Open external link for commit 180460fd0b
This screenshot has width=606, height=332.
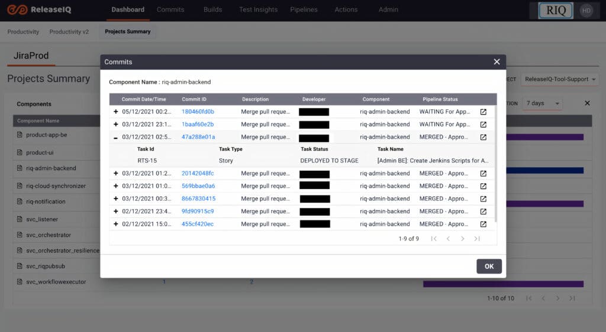[x=483, y=112]
